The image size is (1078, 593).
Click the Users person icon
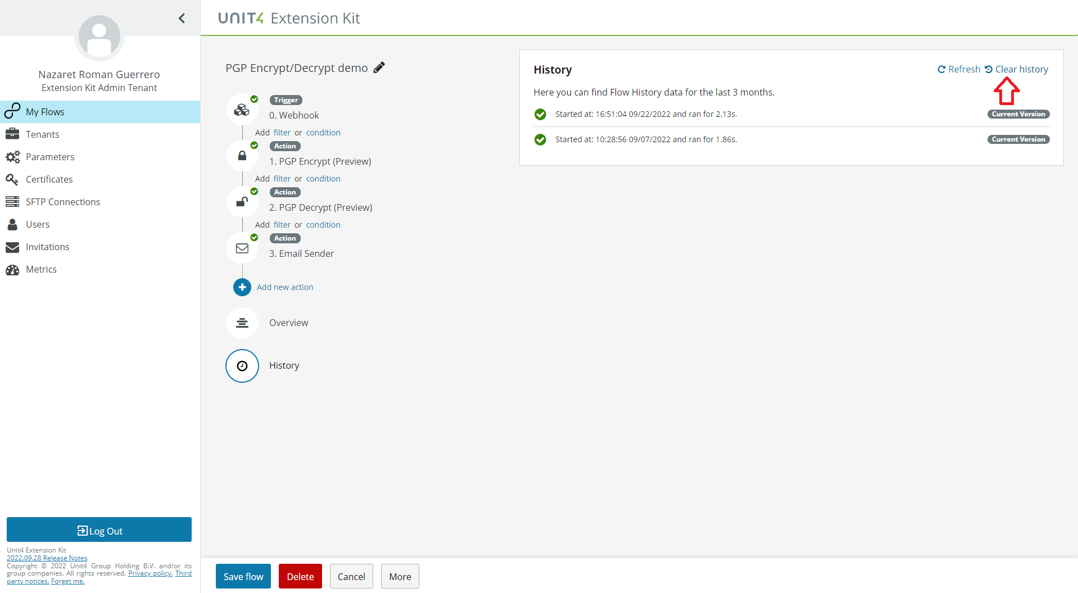click(x=12, y=224)
